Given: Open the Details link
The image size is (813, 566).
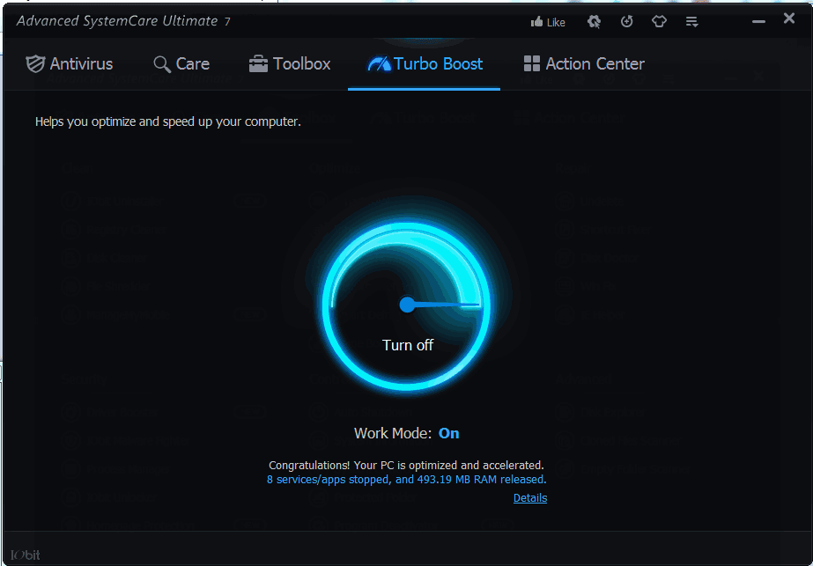Looking at the screenshot, I should 530,498.
